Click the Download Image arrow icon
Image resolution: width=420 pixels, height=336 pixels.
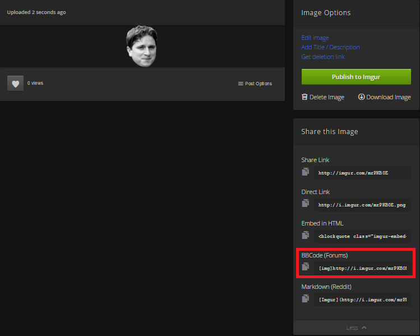(361, 96)
